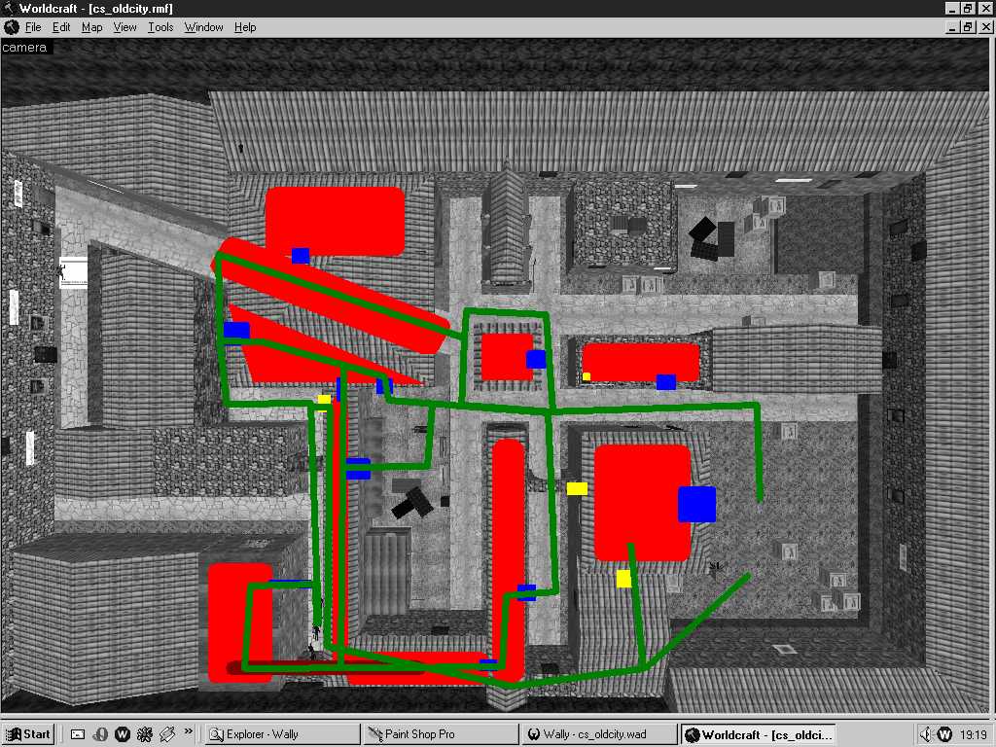Open the File menu
Screen dimensions: 996x747
coord(33,27)
